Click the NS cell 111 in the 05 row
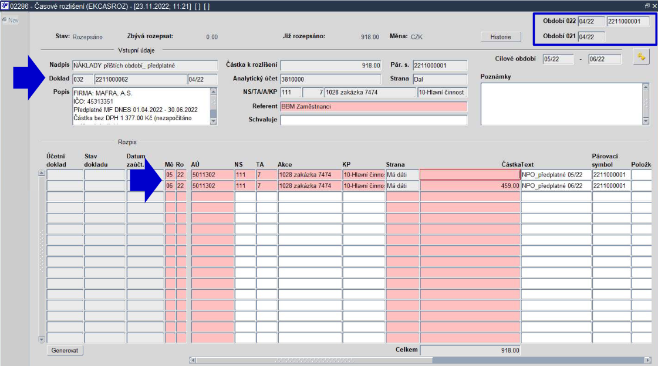This screenshot has width=658, height=366. pyautogui.click(x=245, y=175)
